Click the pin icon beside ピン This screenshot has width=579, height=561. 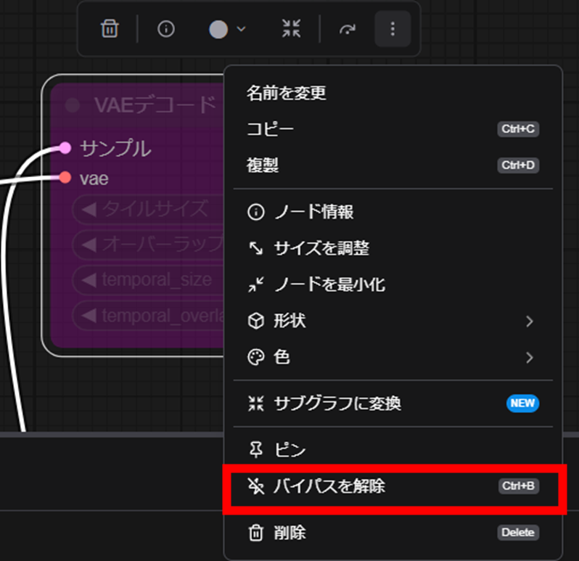256,450
